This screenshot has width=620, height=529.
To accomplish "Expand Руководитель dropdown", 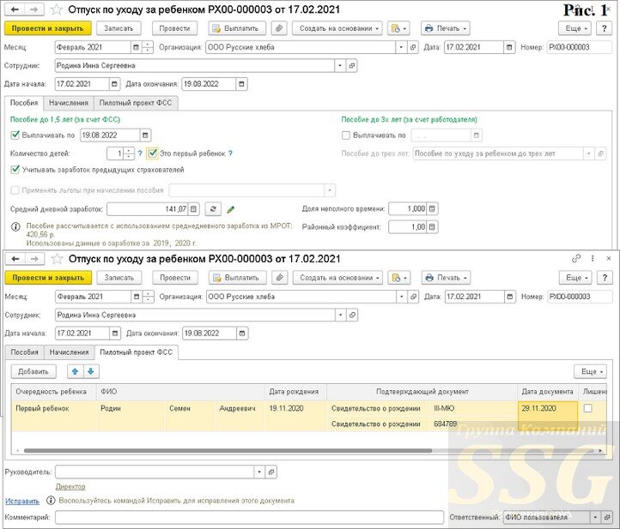I will point(259,472).
